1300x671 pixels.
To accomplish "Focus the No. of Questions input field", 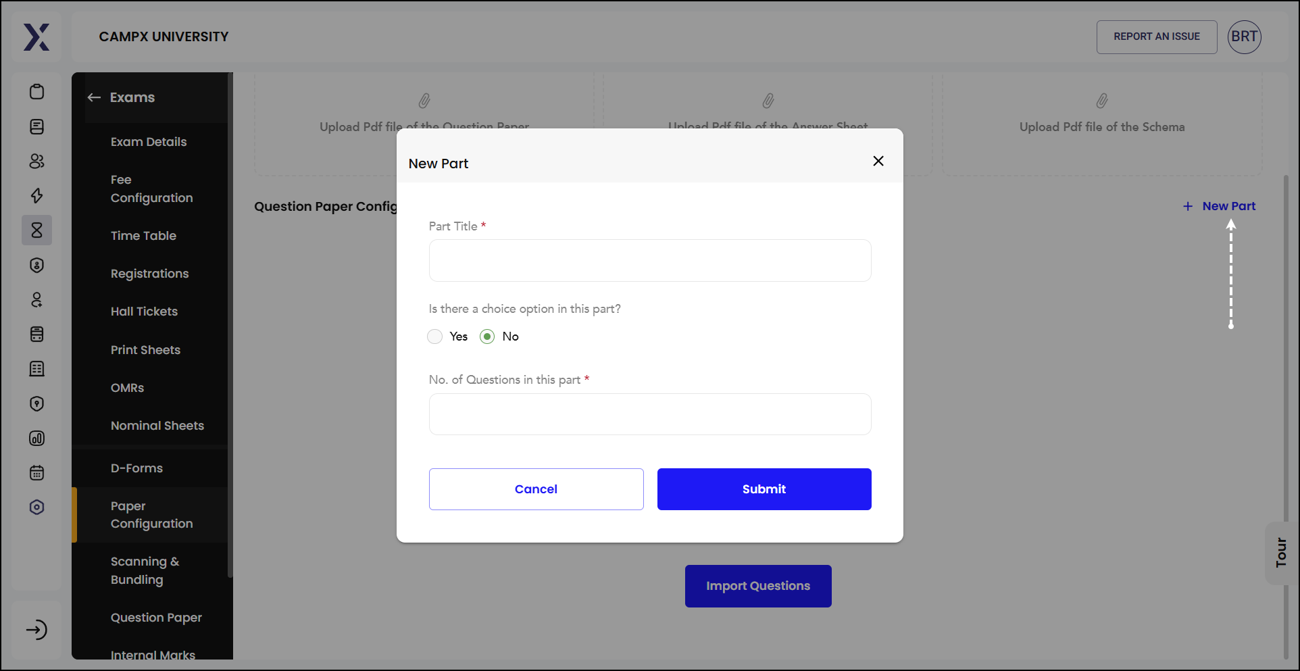I will pos(650,414).
